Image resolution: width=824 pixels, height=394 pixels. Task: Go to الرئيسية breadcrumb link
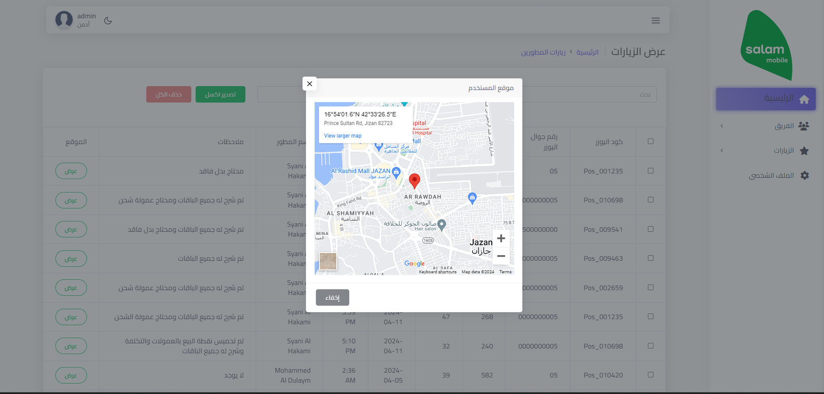[x=588, y=52]
